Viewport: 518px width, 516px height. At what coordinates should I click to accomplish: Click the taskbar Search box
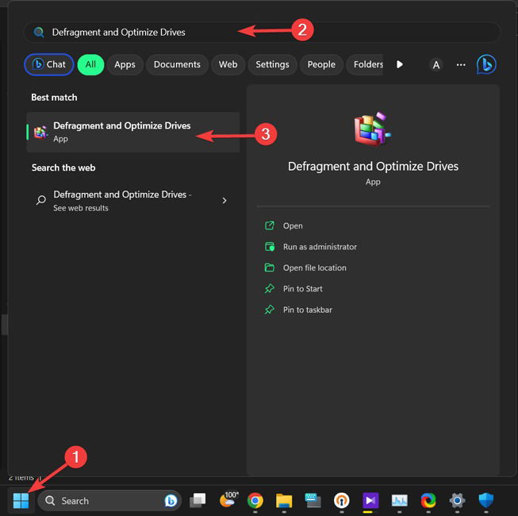click(x=109, y=500)
